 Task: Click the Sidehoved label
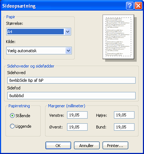[16, 73]
